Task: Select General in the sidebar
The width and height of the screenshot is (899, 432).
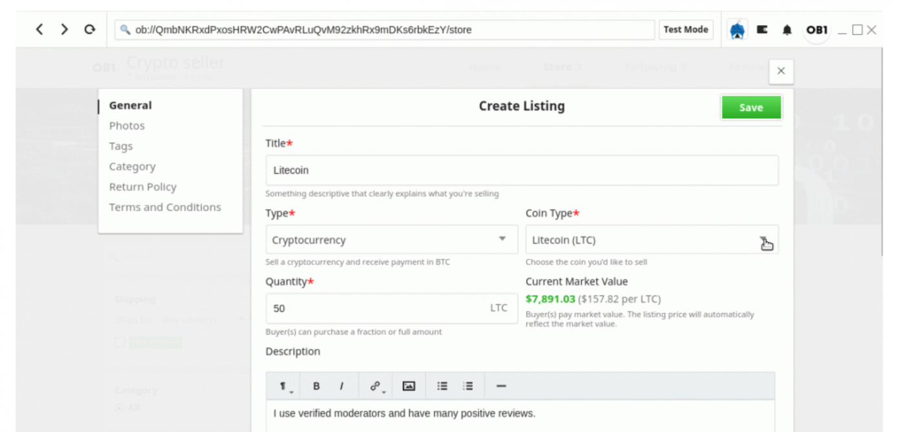Action: pos(130,105)
